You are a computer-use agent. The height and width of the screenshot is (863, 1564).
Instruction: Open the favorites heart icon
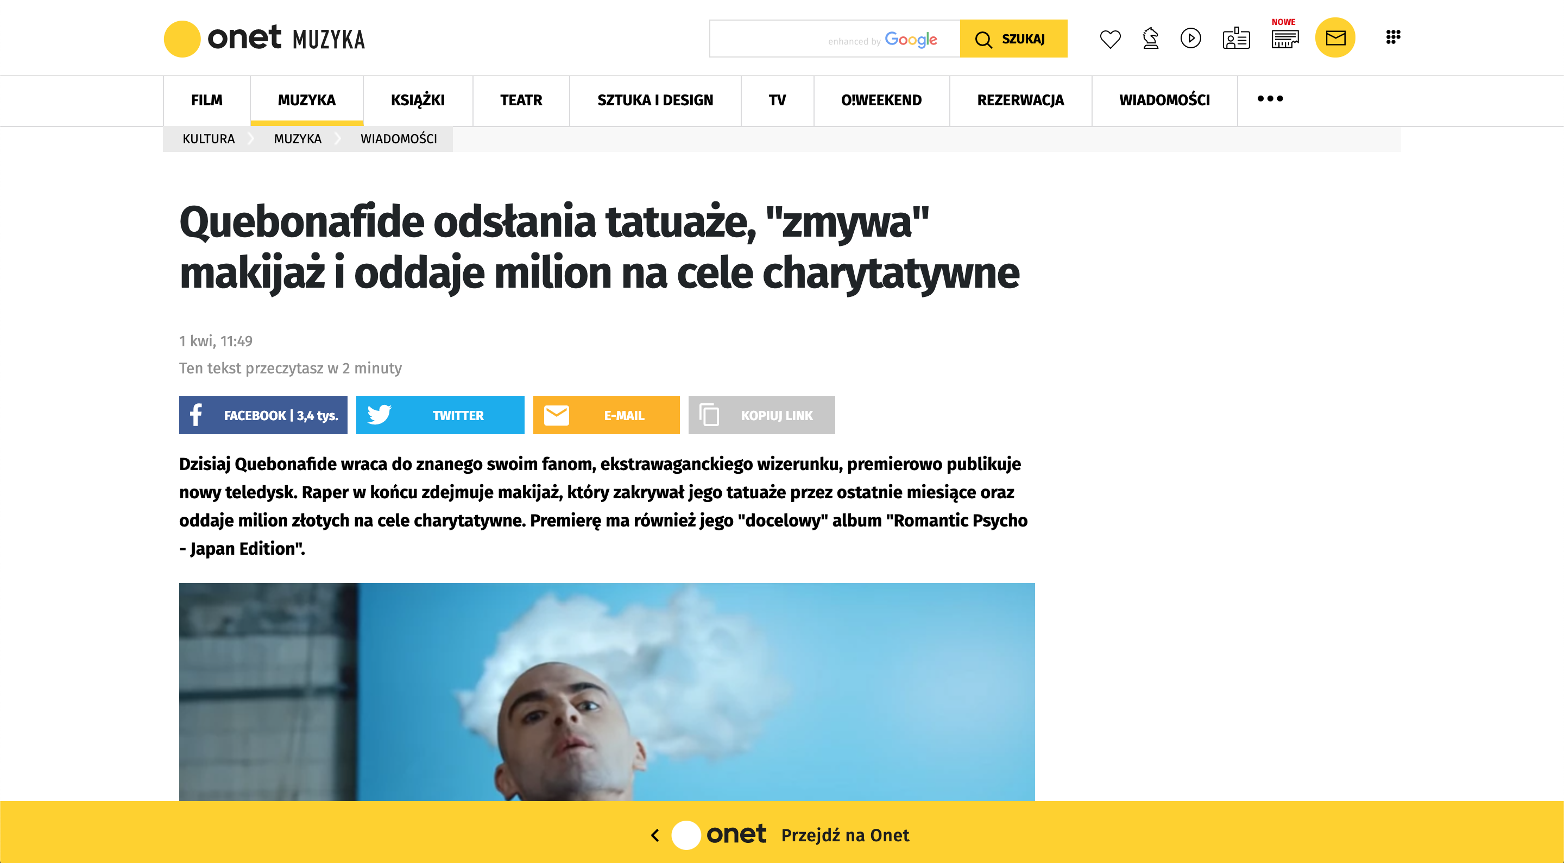point(1110,39)
